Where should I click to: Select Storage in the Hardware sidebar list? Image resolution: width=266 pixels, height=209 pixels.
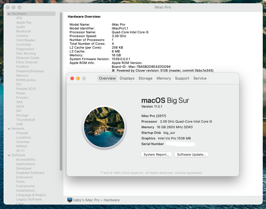pos(22,115)
